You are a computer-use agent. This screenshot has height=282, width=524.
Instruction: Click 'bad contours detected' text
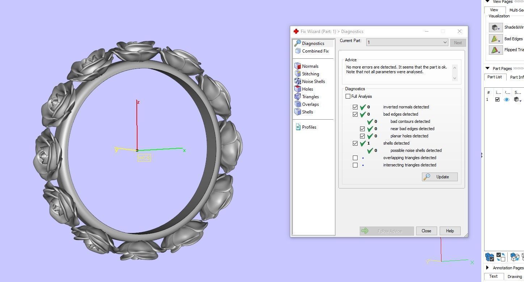tap(410, 121)
